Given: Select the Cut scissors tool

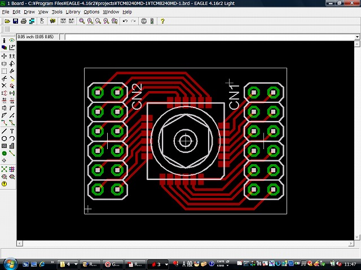Looking at the screenshot, I should [x=4, y=79].
